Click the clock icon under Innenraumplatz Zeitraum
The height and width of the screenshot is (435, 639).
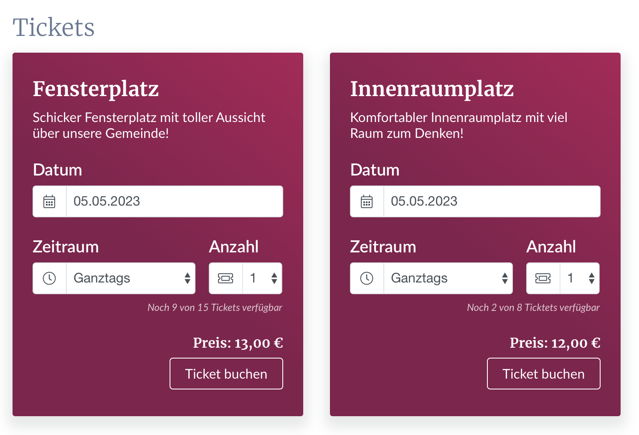pyautogui.click(x=367, y=278)
